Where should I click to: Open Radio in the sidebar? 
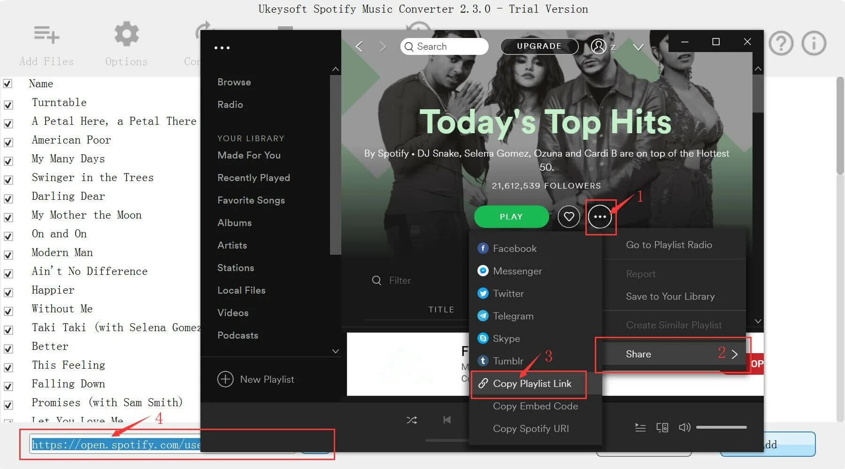[x=230, y=105]
